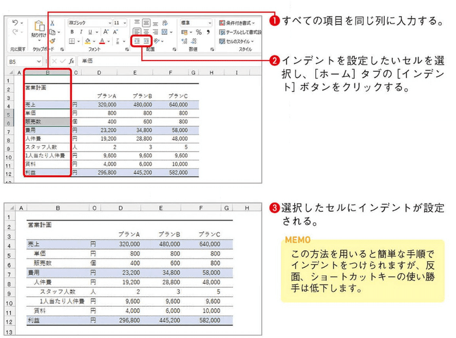
Task: Click cell スタッフ人数 in the non-indented sheet
Action: point(47,147)
